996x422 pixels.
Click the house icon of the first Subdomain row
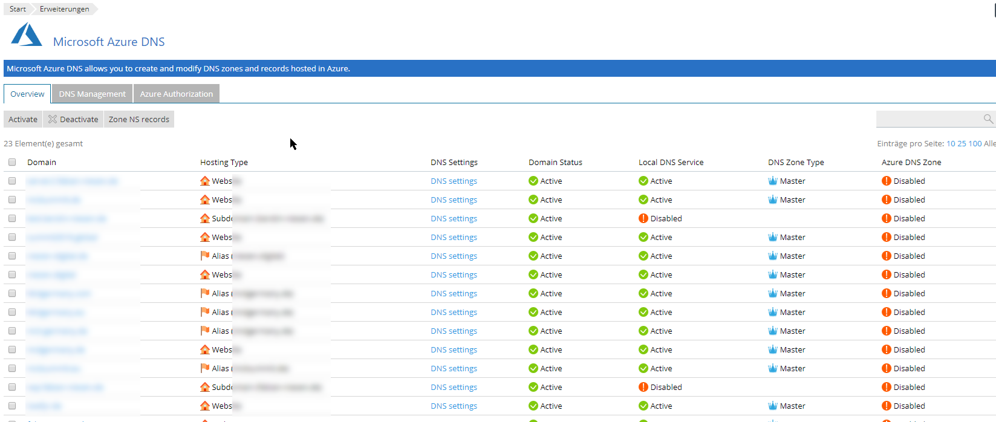[x=205, y=218]
